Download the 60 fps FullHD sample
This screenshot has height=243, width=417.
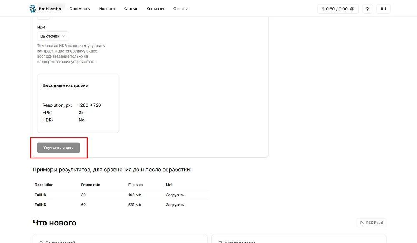click(x=175, y=205)
